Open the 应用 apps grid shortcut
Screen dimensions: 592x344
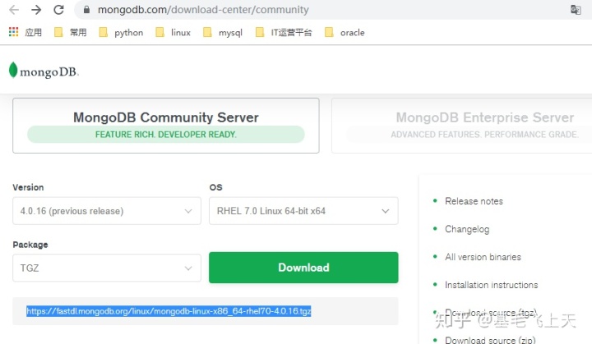coord(25,33)
